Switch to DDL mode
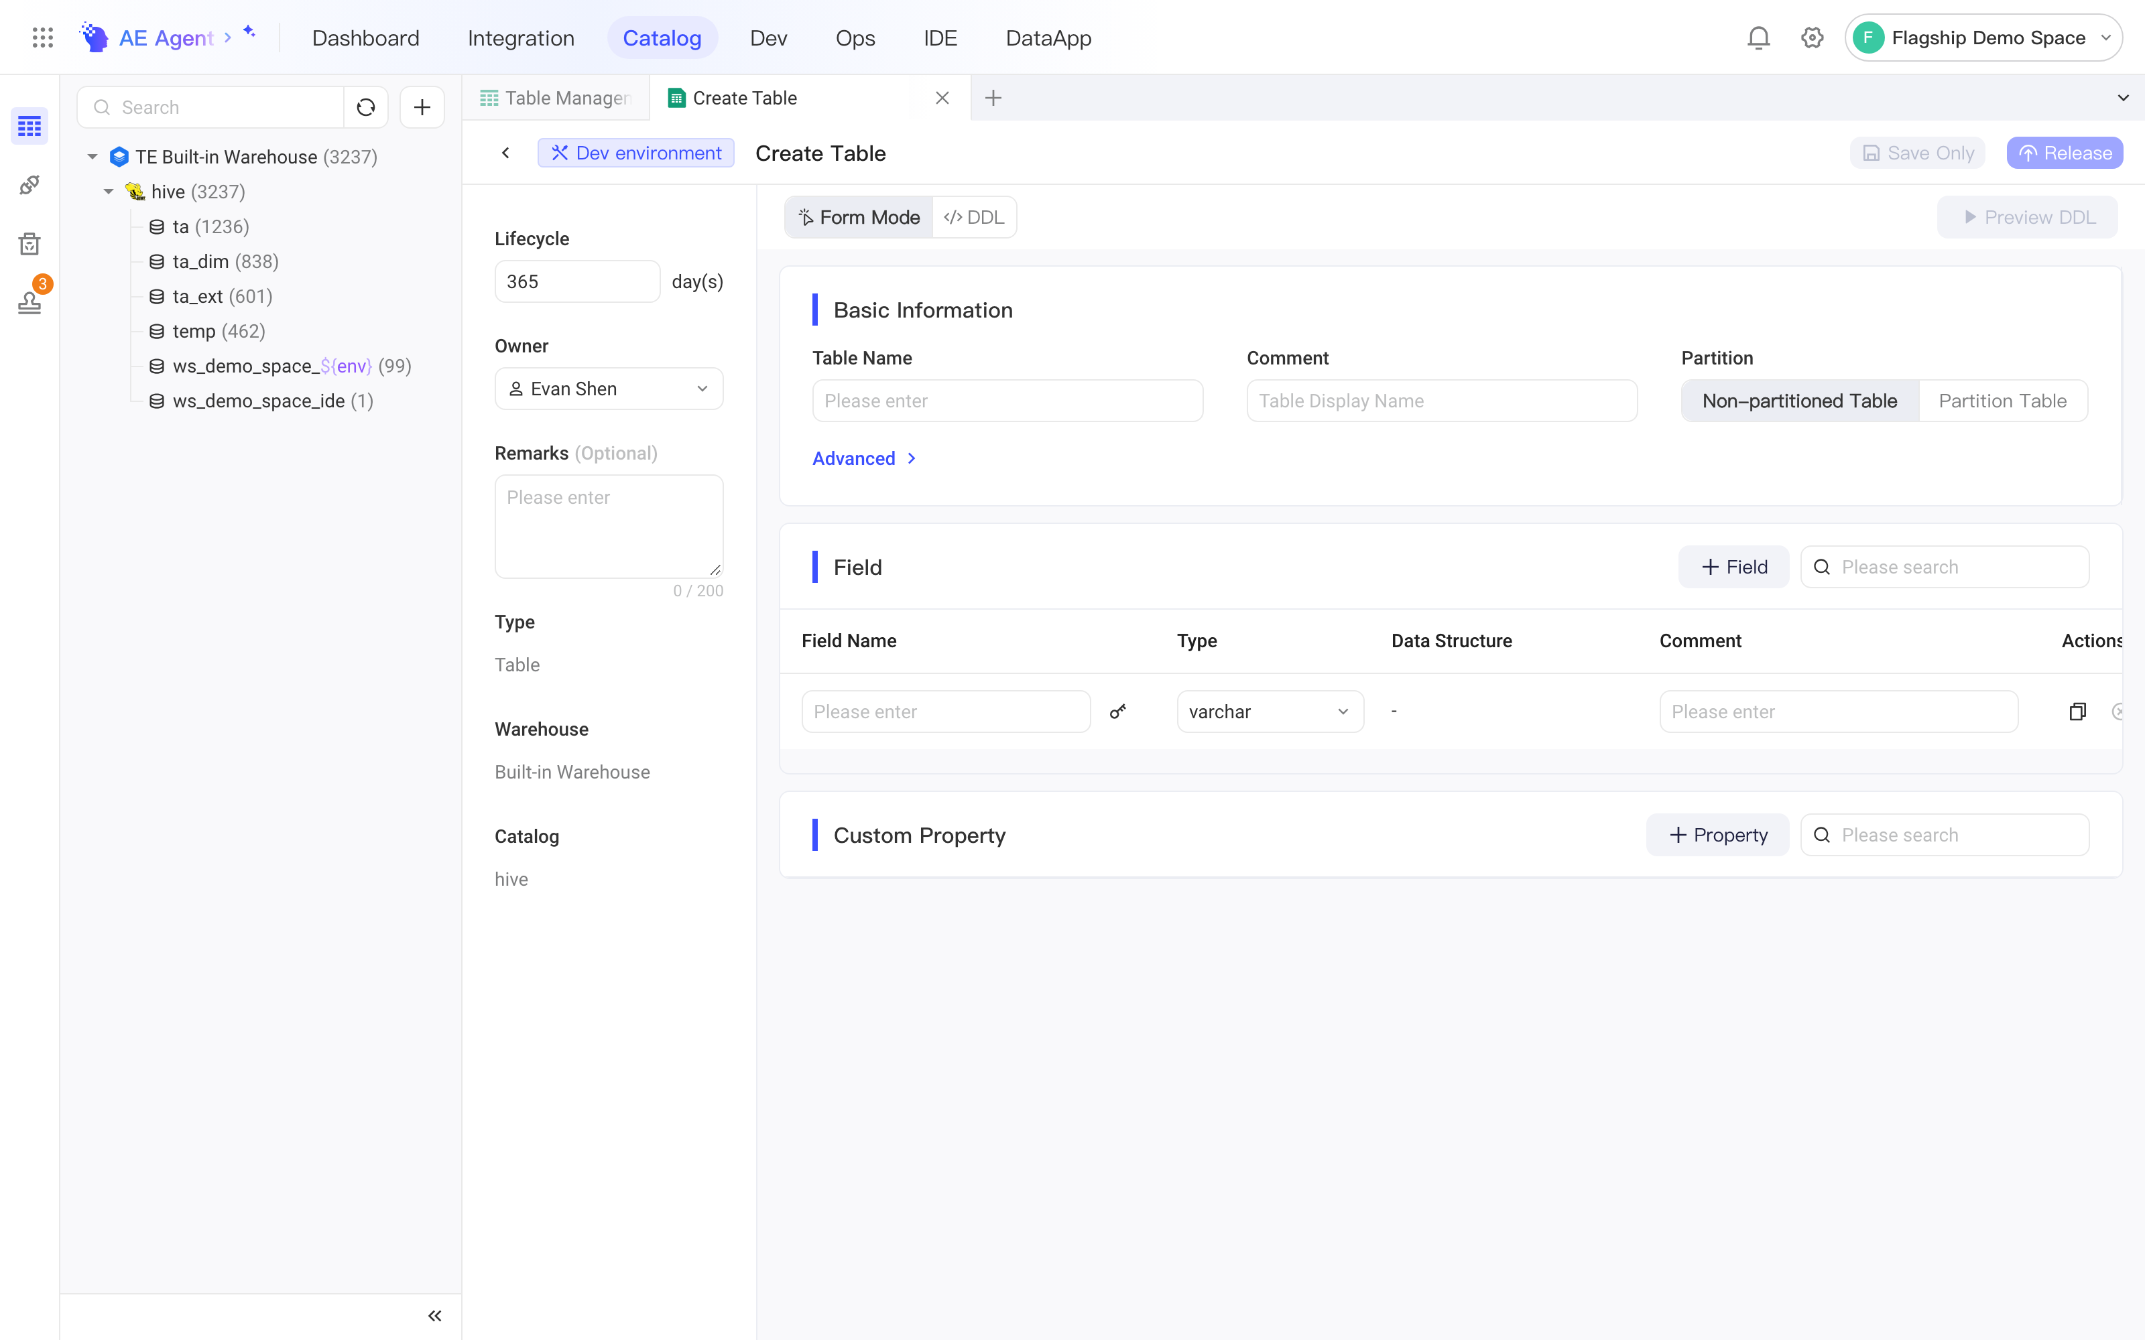 (974, 217)
